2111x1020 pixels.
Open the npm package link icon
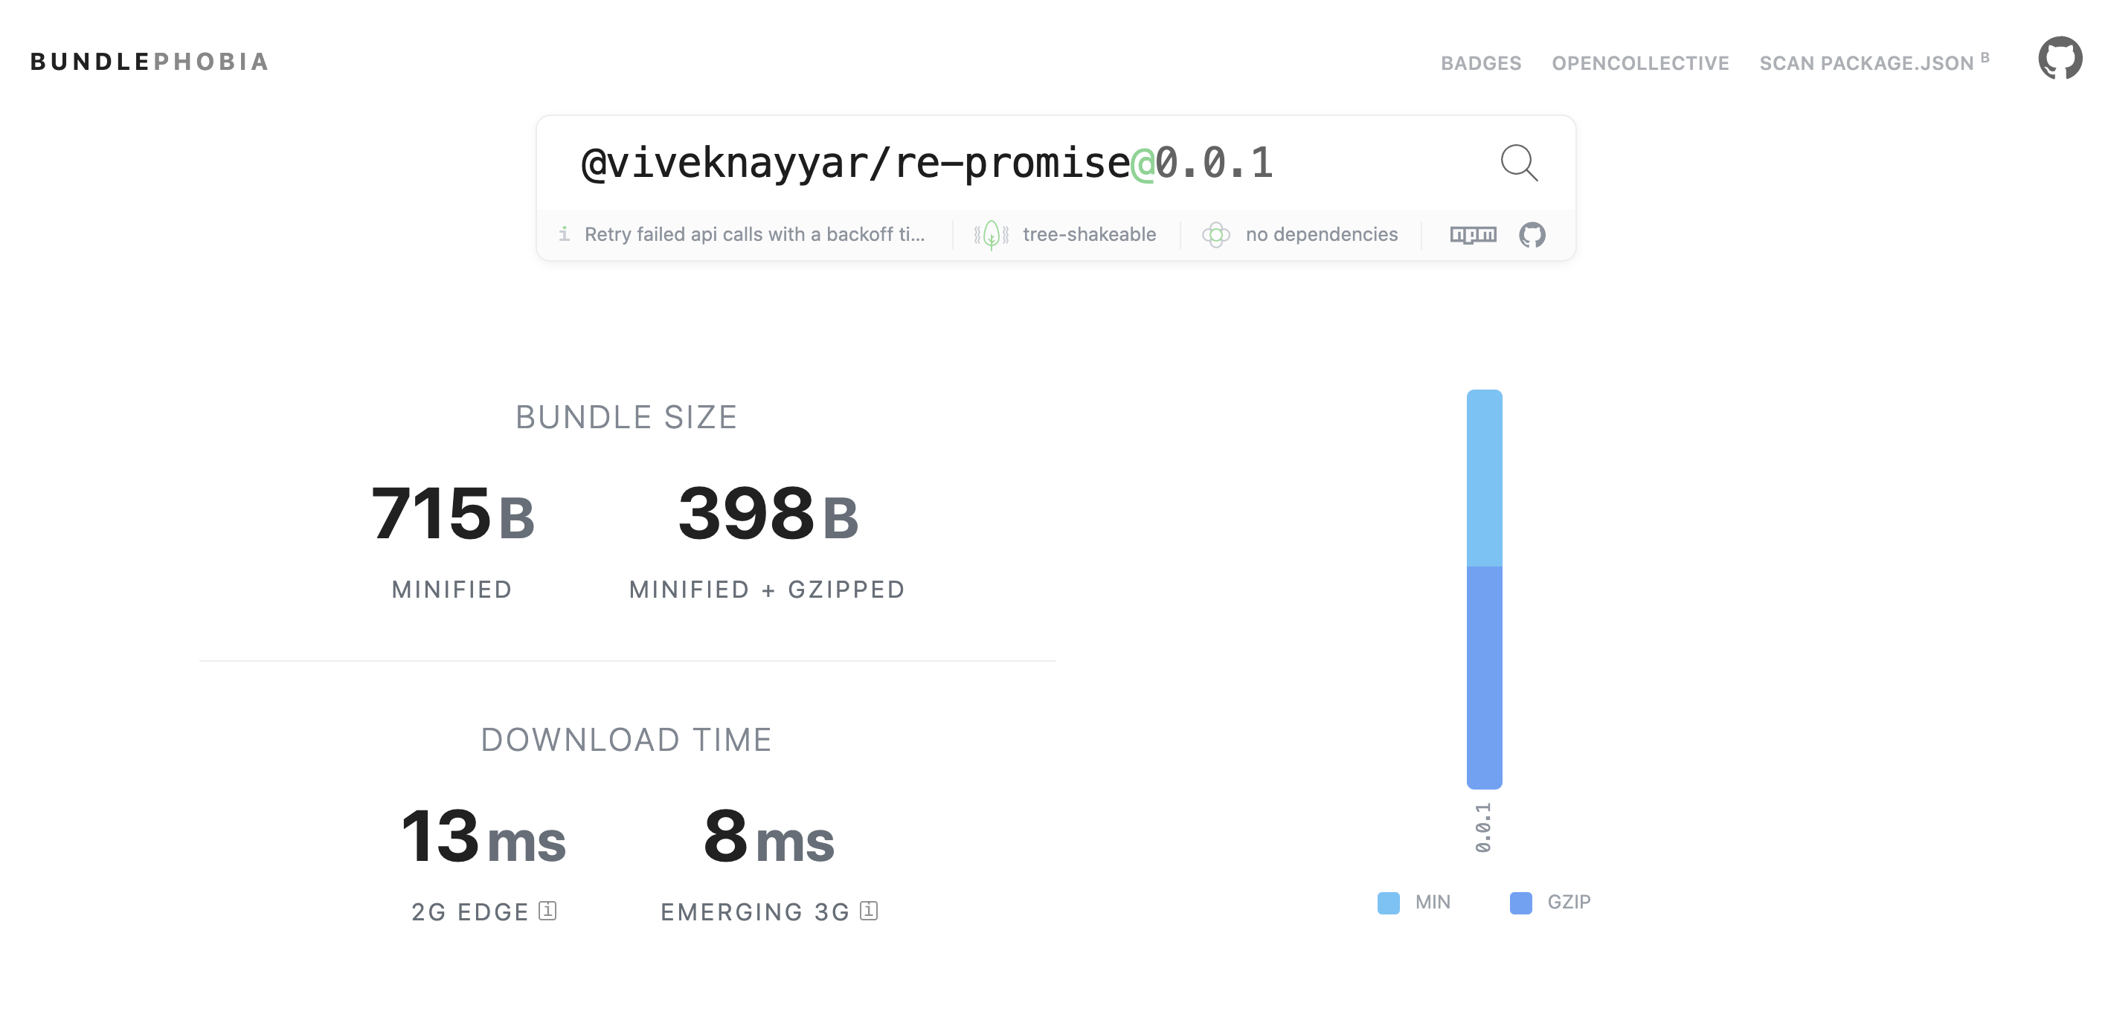[1473, 235]
